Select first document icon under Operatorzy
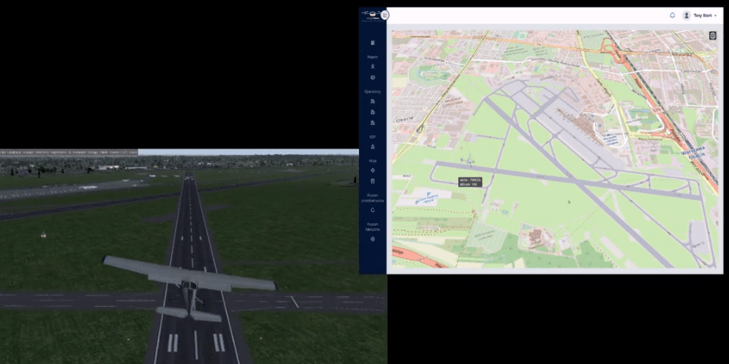The image size is (729, 364). point(373,101)
